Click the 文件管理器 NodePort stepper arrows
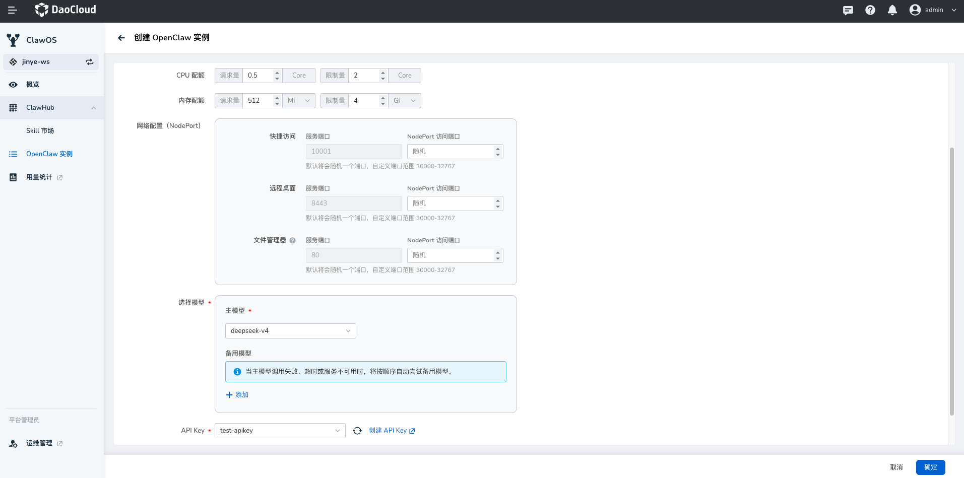The width and height of the screenshot is (964, 478). (498, 255)
